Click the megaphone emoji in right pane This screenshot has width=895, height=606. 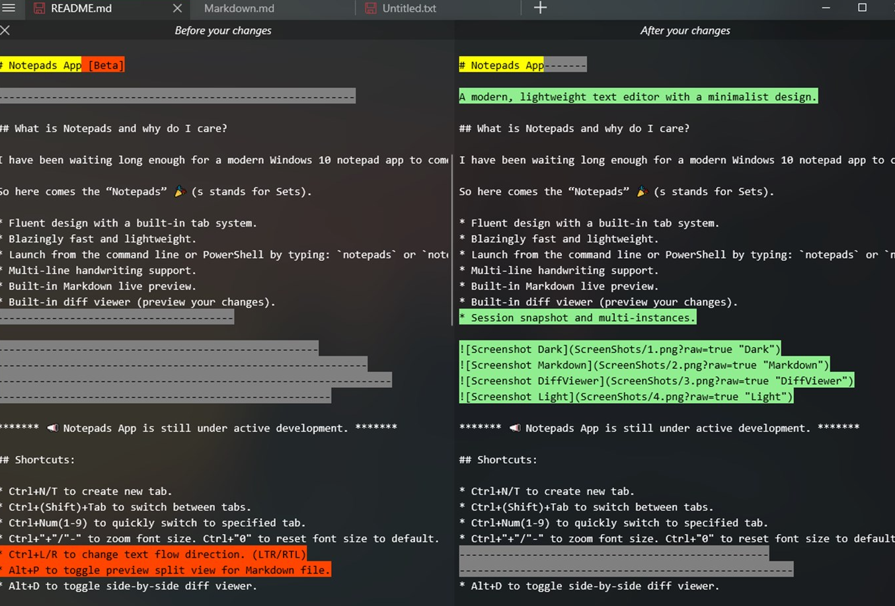(x=514, y=428)
